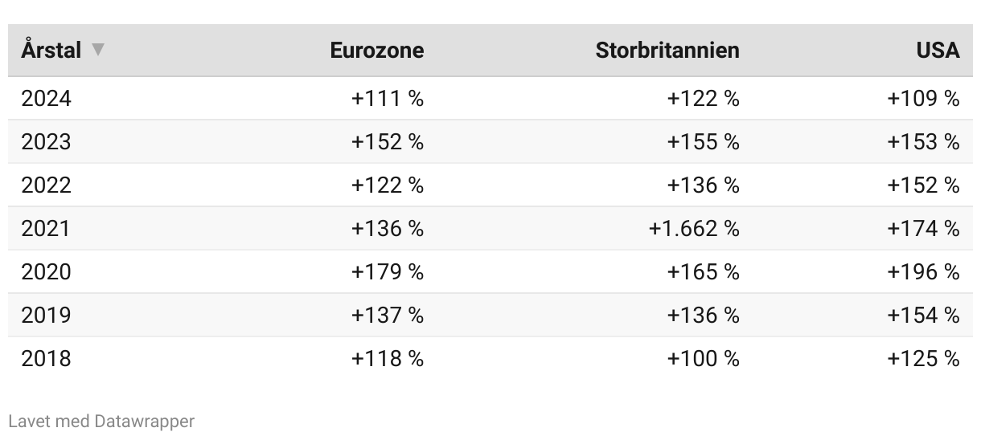Viewport: 981px width, 440px height.
Task: Click the +1.662 % Storbritannien value
Action: coord(695,229)
